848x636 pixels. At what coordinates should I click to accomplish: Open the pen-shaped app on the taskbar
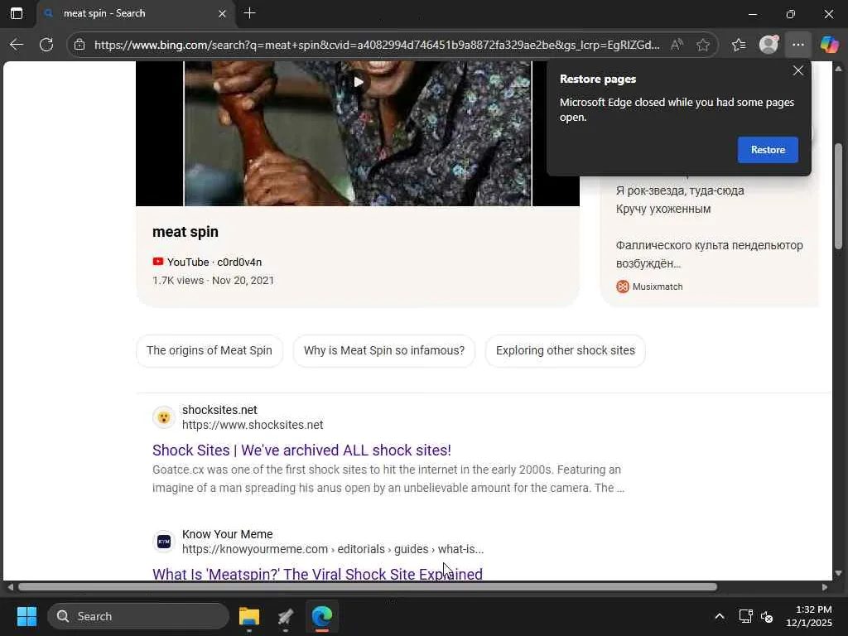[x=286, y=616]
